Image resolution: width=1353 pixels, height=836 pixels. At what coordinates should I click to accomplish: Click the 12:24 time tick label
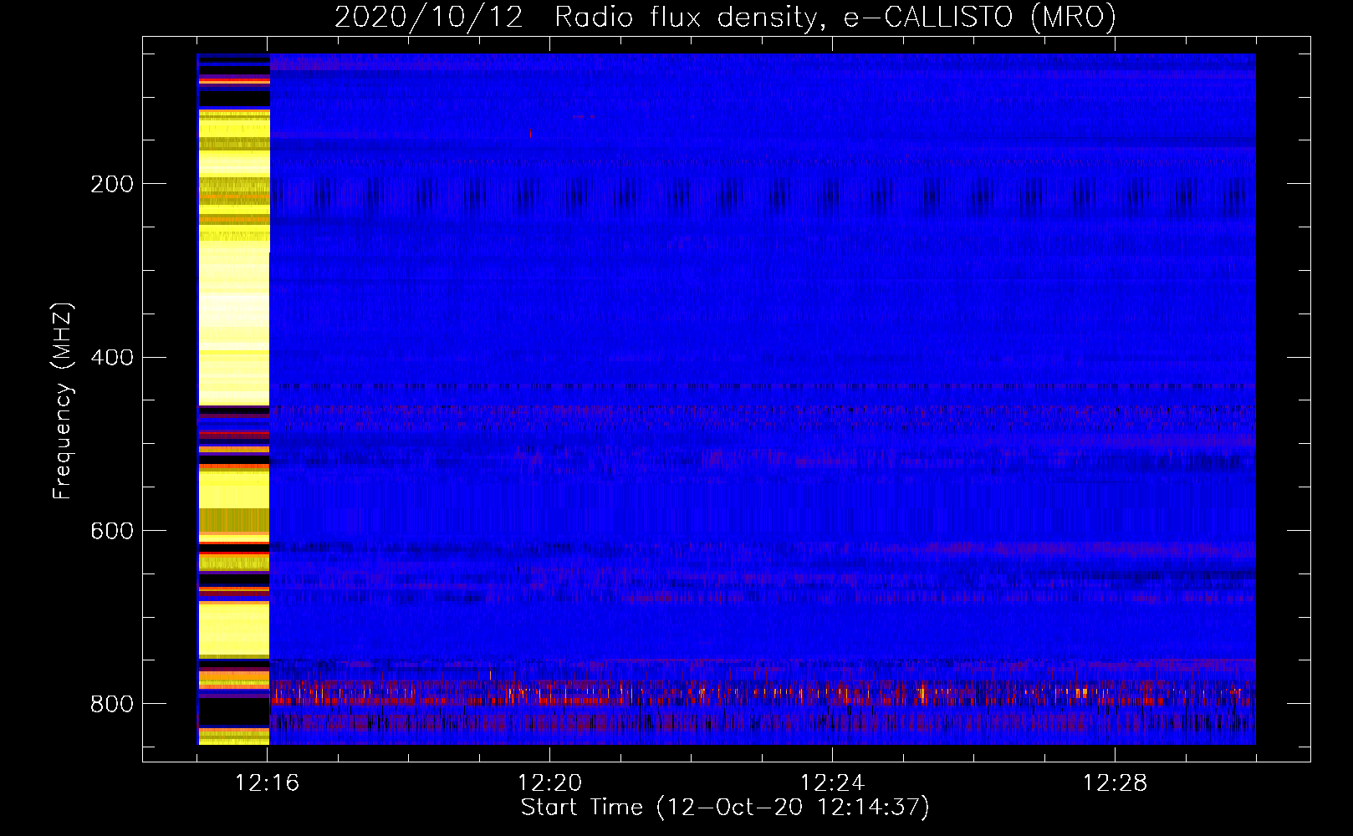tap(833, 783)
